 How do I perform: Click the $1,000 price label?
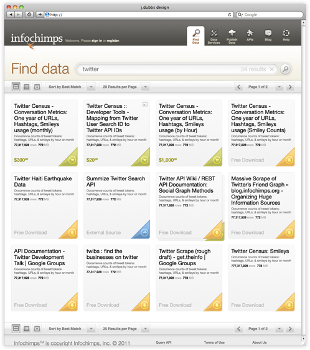coord(167,160)
